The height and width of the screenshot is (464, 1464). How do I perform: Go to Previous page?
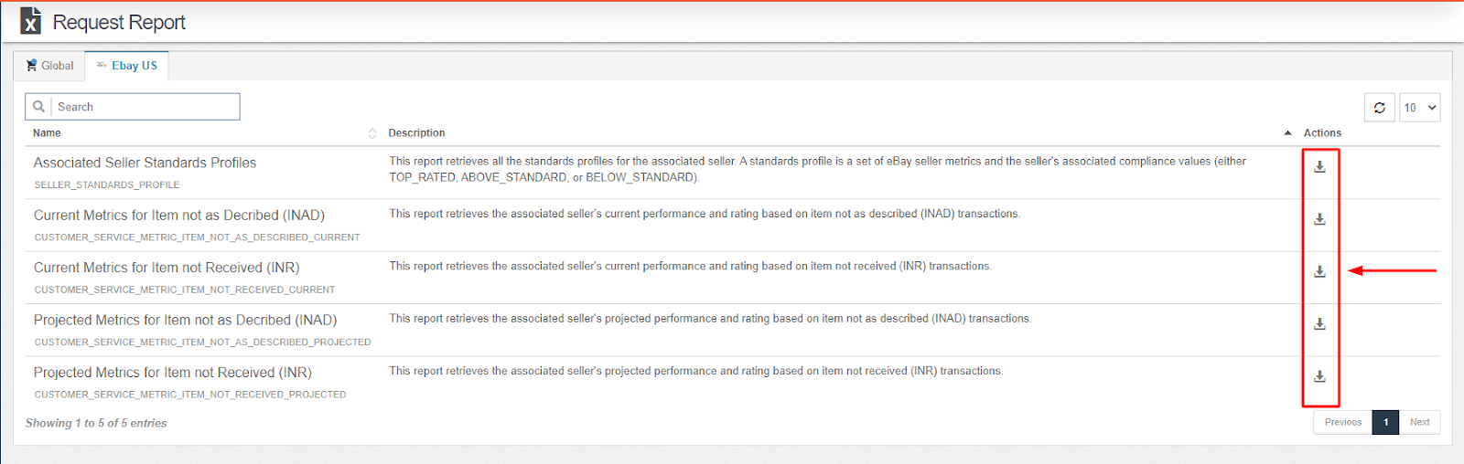pos(1342,422)
